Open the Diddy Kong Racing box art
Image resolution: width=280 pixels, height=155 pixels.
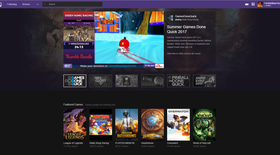[101, 125]
